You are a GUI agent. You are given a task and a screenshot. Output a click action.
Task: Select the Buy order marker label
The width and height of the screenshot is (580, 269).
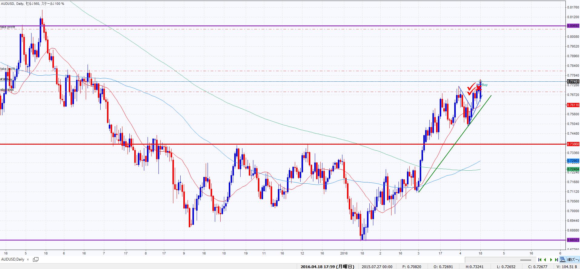point(485,85)
